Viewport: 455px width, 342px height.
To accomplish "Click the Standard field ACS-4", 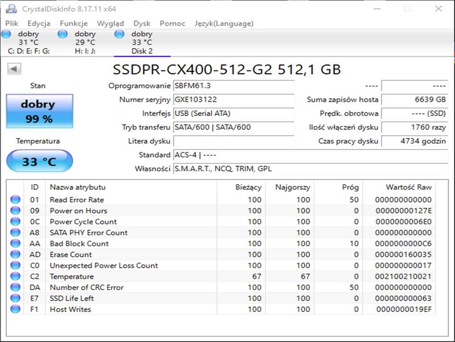I will 311,155.
